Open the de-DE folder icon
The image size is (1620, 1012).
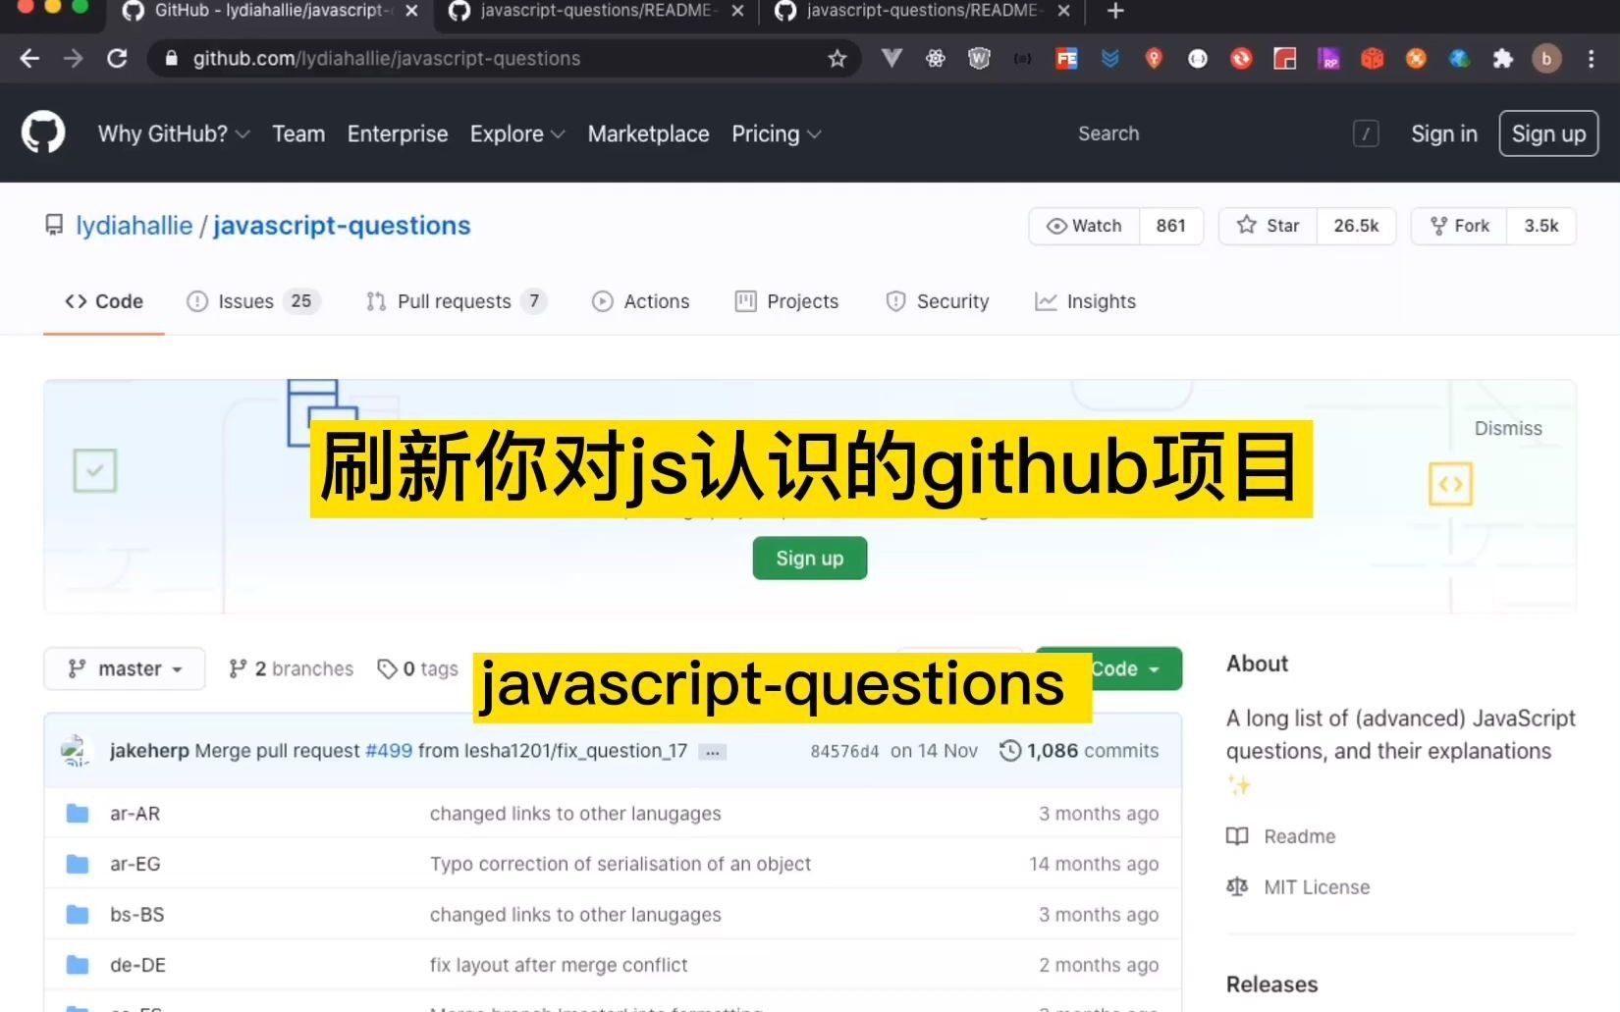coord(78,965)
